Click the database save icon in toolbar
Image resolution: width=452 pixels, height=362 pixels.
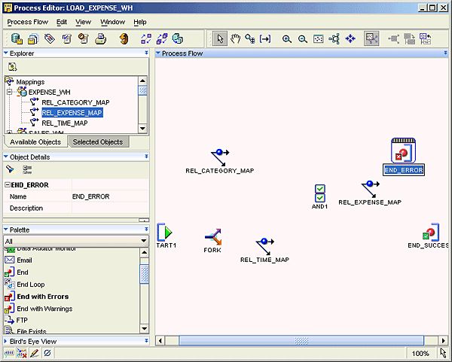pyautogui.click(x=17, y=38)
